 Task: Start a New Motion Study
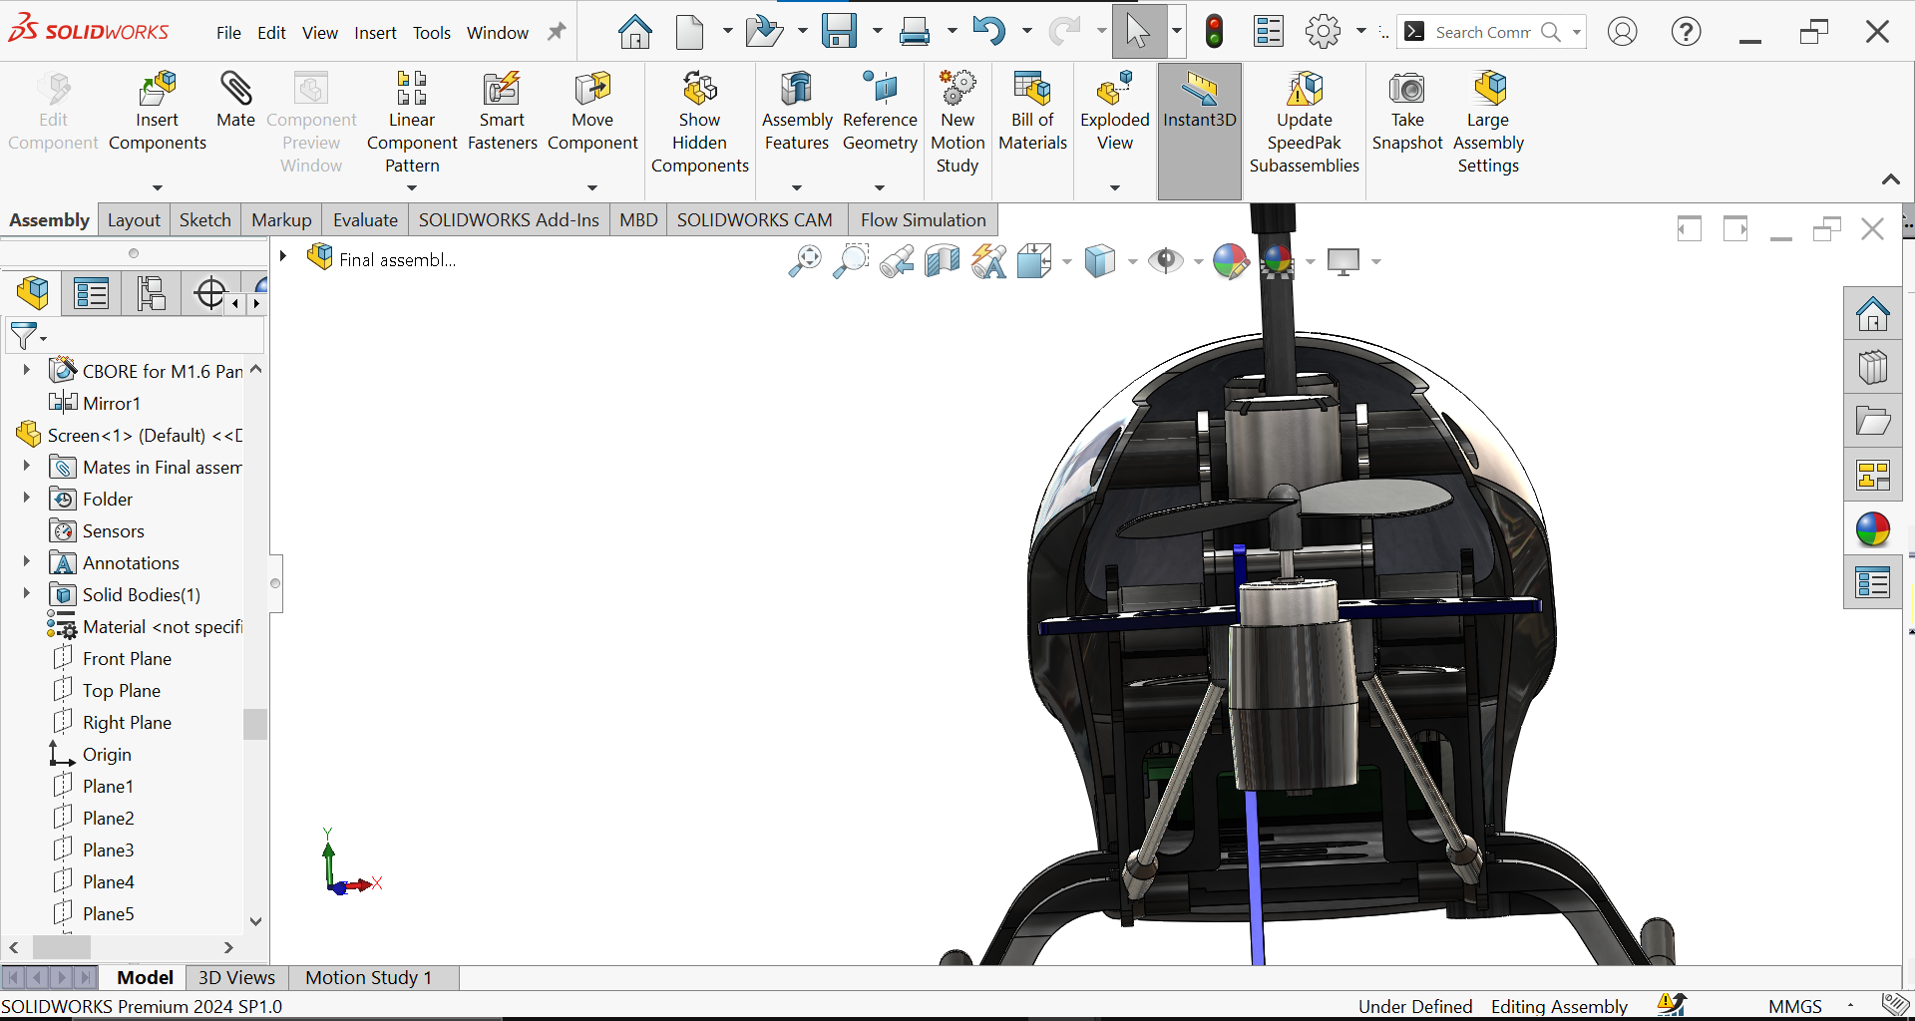957,122
